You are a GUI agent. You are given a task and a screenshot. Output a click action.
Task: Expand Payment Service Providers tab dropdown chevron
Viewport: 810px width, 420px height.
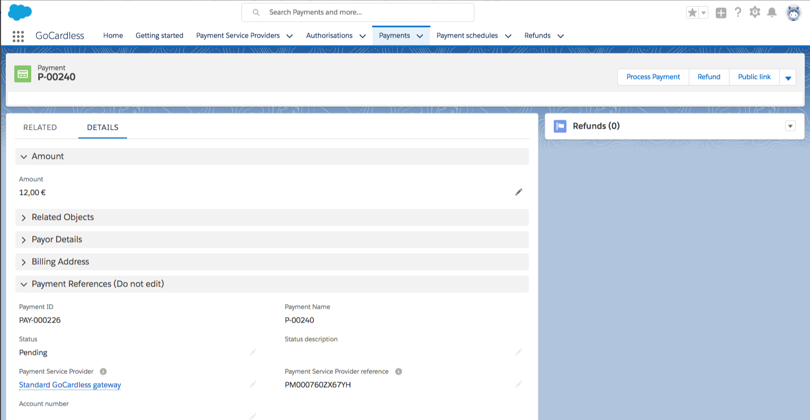click(290, 36)
